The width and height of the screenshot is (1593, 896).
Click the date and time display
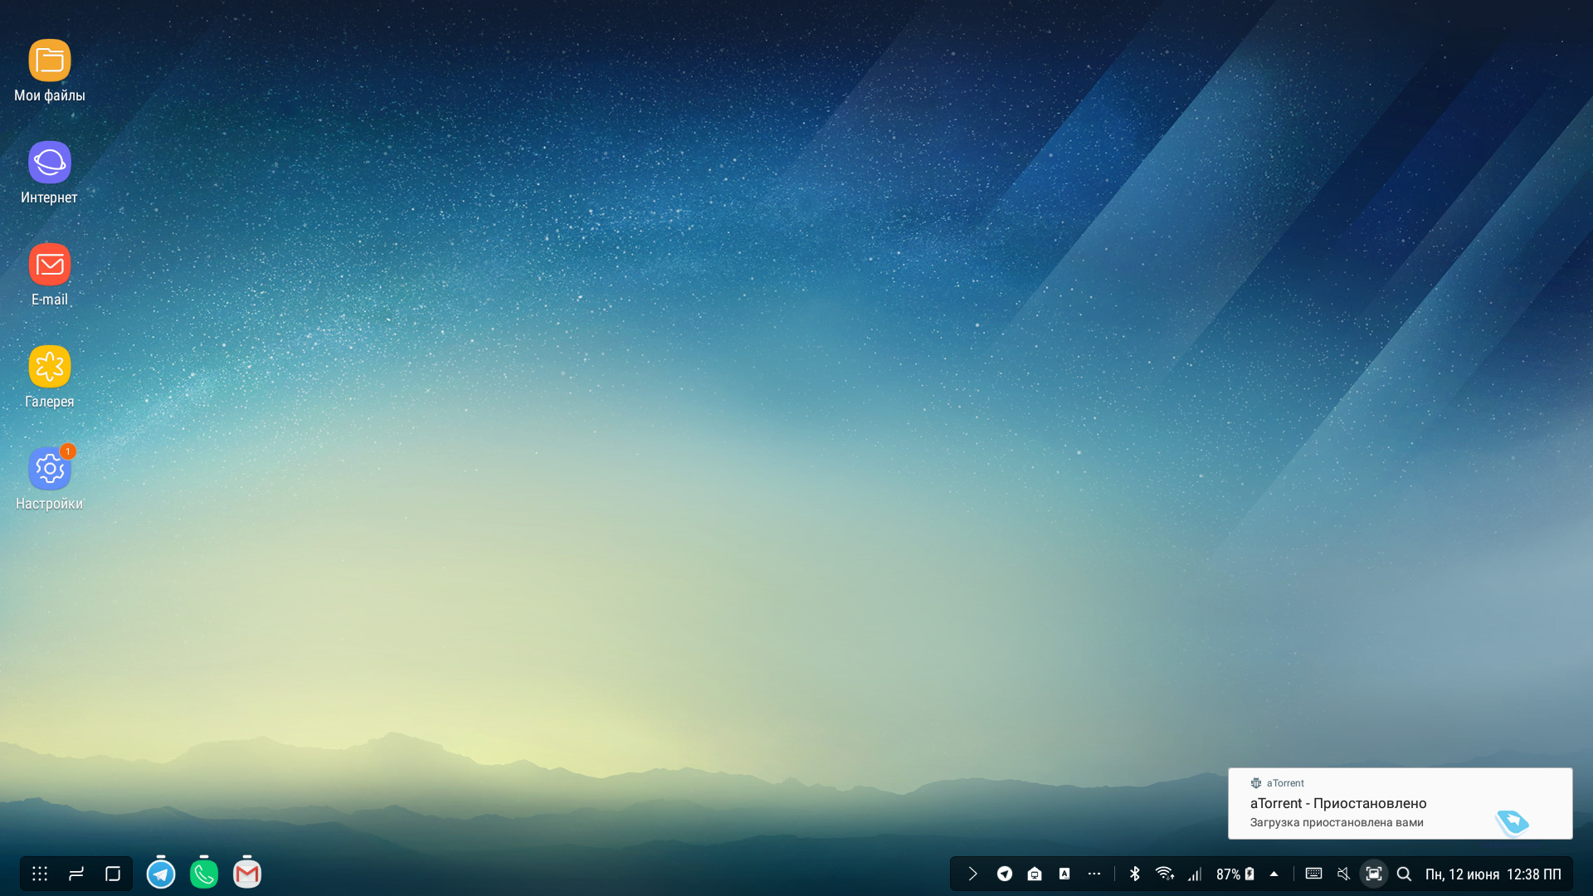click(1493, 874)
